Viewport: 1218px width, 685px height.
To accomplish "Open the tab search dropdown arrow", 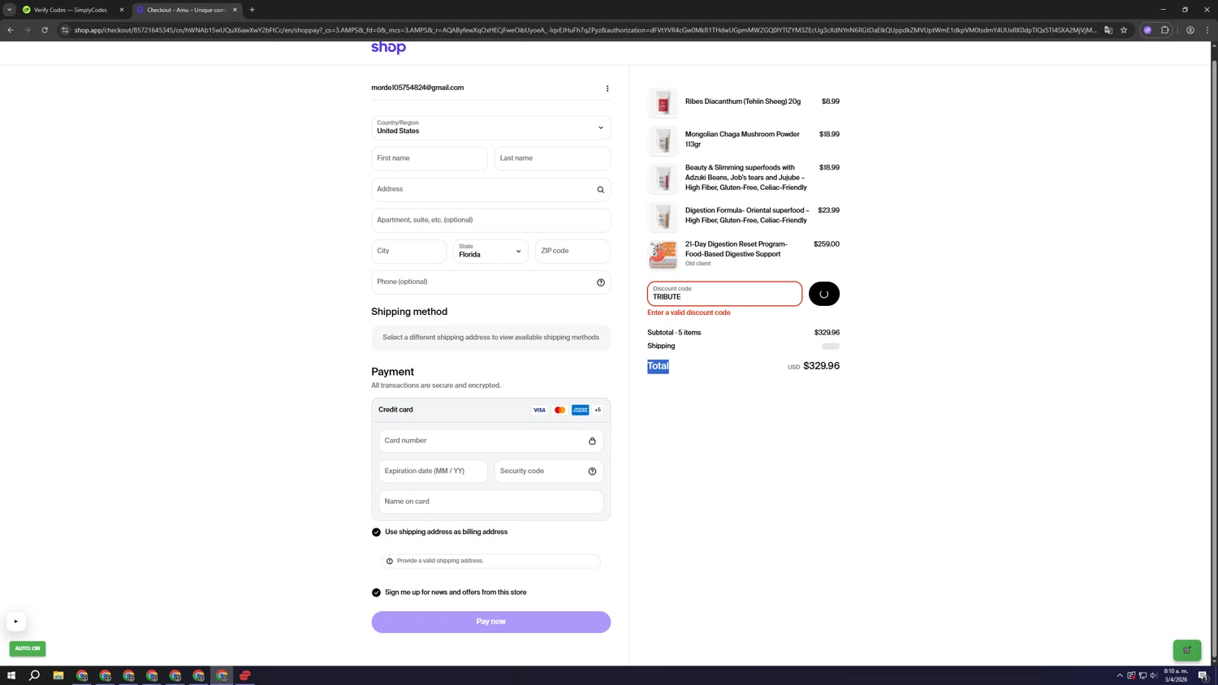I will coord(10,10).
